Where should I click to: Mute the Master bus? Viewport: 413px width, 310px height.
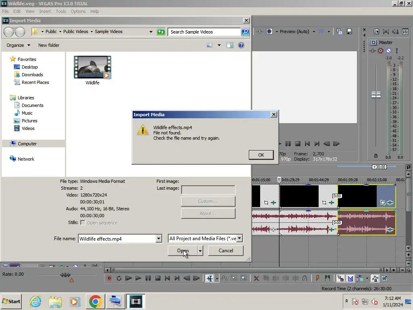(388, 50)
